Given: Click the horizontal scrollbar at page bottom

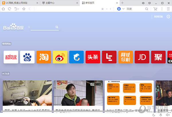Looking at the screenshot, I should point(67,111).
